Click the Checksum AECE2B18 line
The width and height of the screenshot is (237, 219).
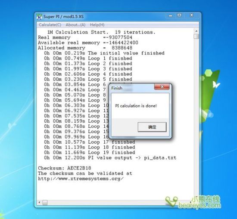65,168
